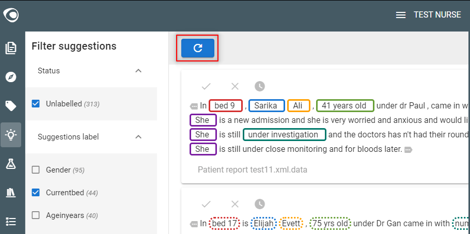Open the flask experiments sidebar icon
470x234 pixels.
coord(11,164)
